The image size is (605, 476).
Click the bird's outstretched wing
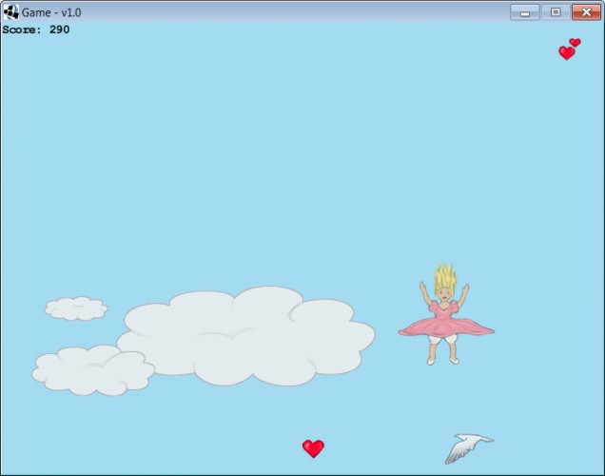point(458,452)
